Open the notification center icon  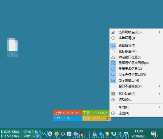point(154,134)
